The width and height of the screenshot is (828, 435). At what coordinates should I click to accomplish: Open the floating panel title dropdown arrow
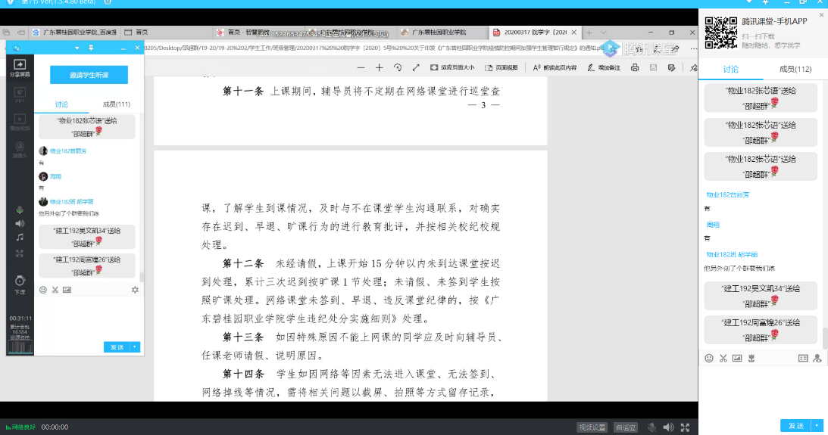(76, 48)
